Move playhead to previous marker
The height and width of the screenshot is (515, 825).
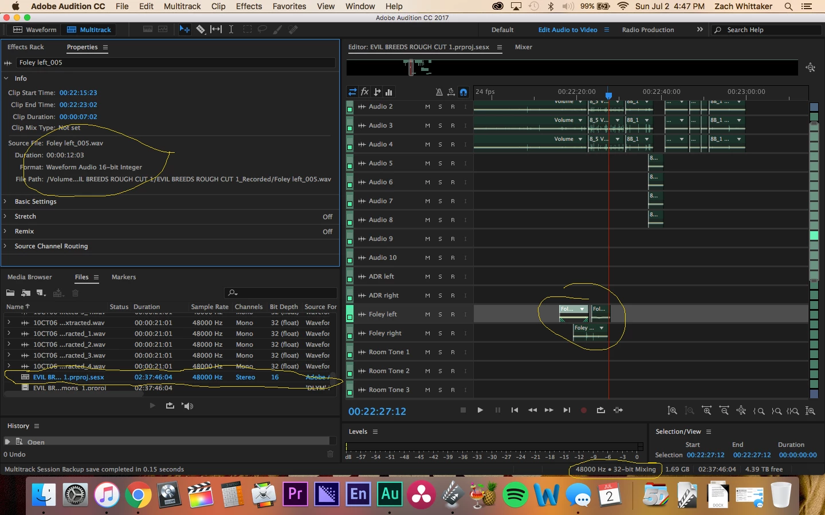point(514,410)
